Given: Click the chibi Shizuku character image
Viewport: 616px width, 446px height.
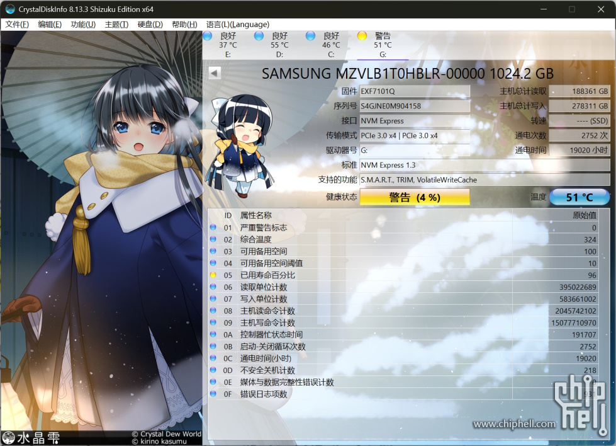Looking at the screenshot, I should (240, 146).
